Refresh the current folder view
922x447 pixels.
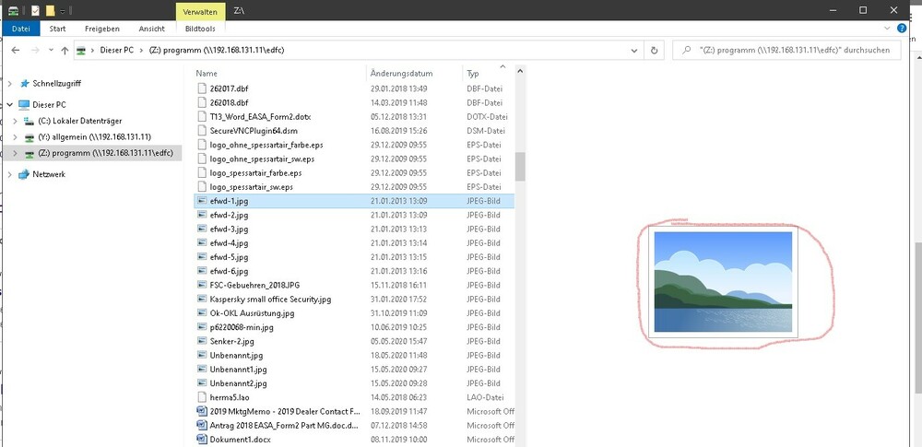pos(654,51)
